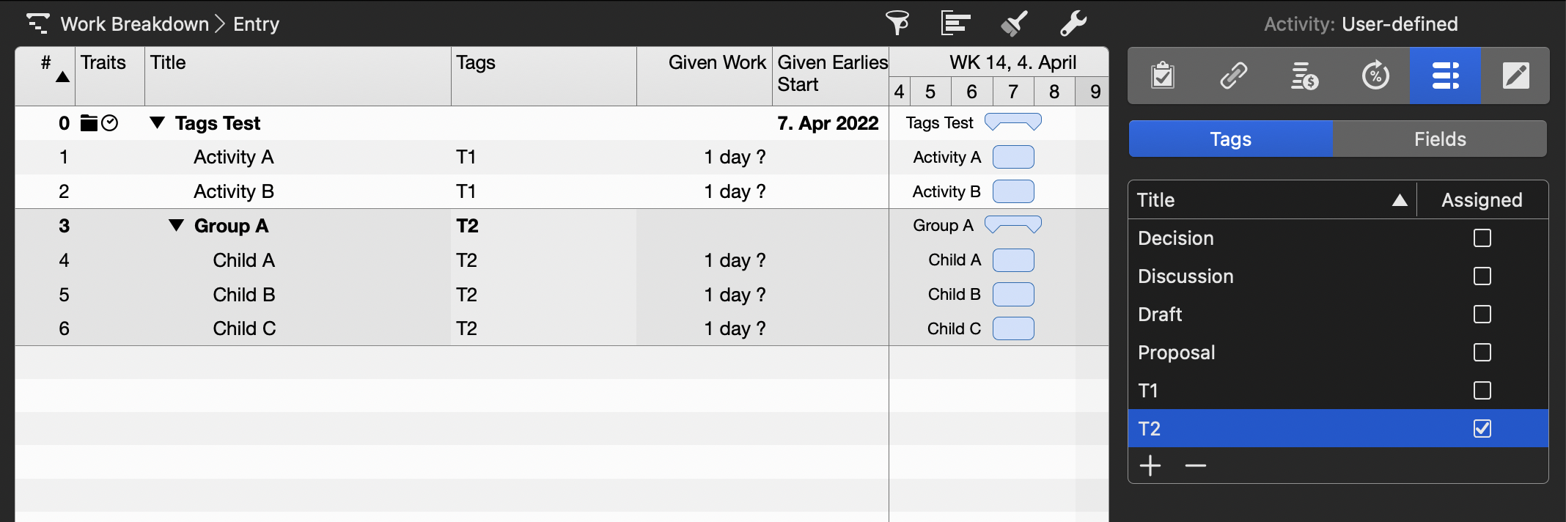Open the filter icon in the toolbar
1566x522 pixels.
(898, 23)
